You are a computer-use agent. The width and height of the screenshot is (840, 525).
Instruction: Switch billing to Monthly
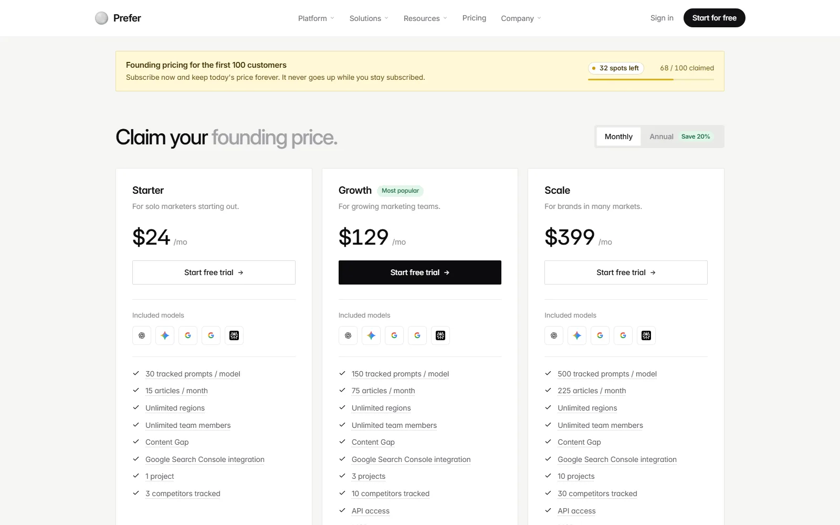[x=618, y=136]
